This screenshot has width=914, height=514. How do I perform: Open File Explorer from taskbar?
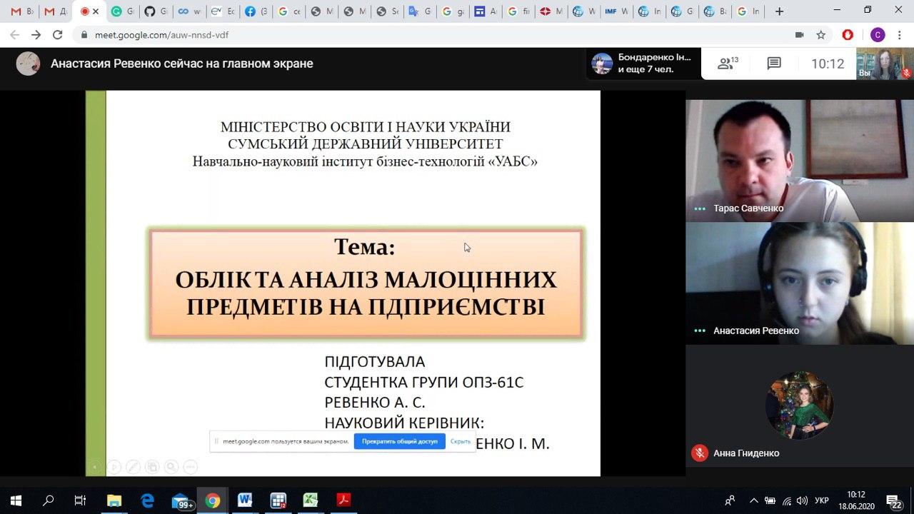(114, 500)
